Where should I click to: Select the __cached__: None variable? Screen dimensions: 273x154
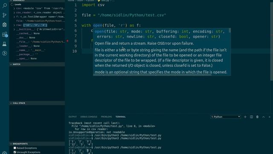(37, 33)
